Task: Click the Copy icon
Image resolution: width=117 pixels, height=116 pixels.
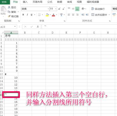Action: coord(9,12)
